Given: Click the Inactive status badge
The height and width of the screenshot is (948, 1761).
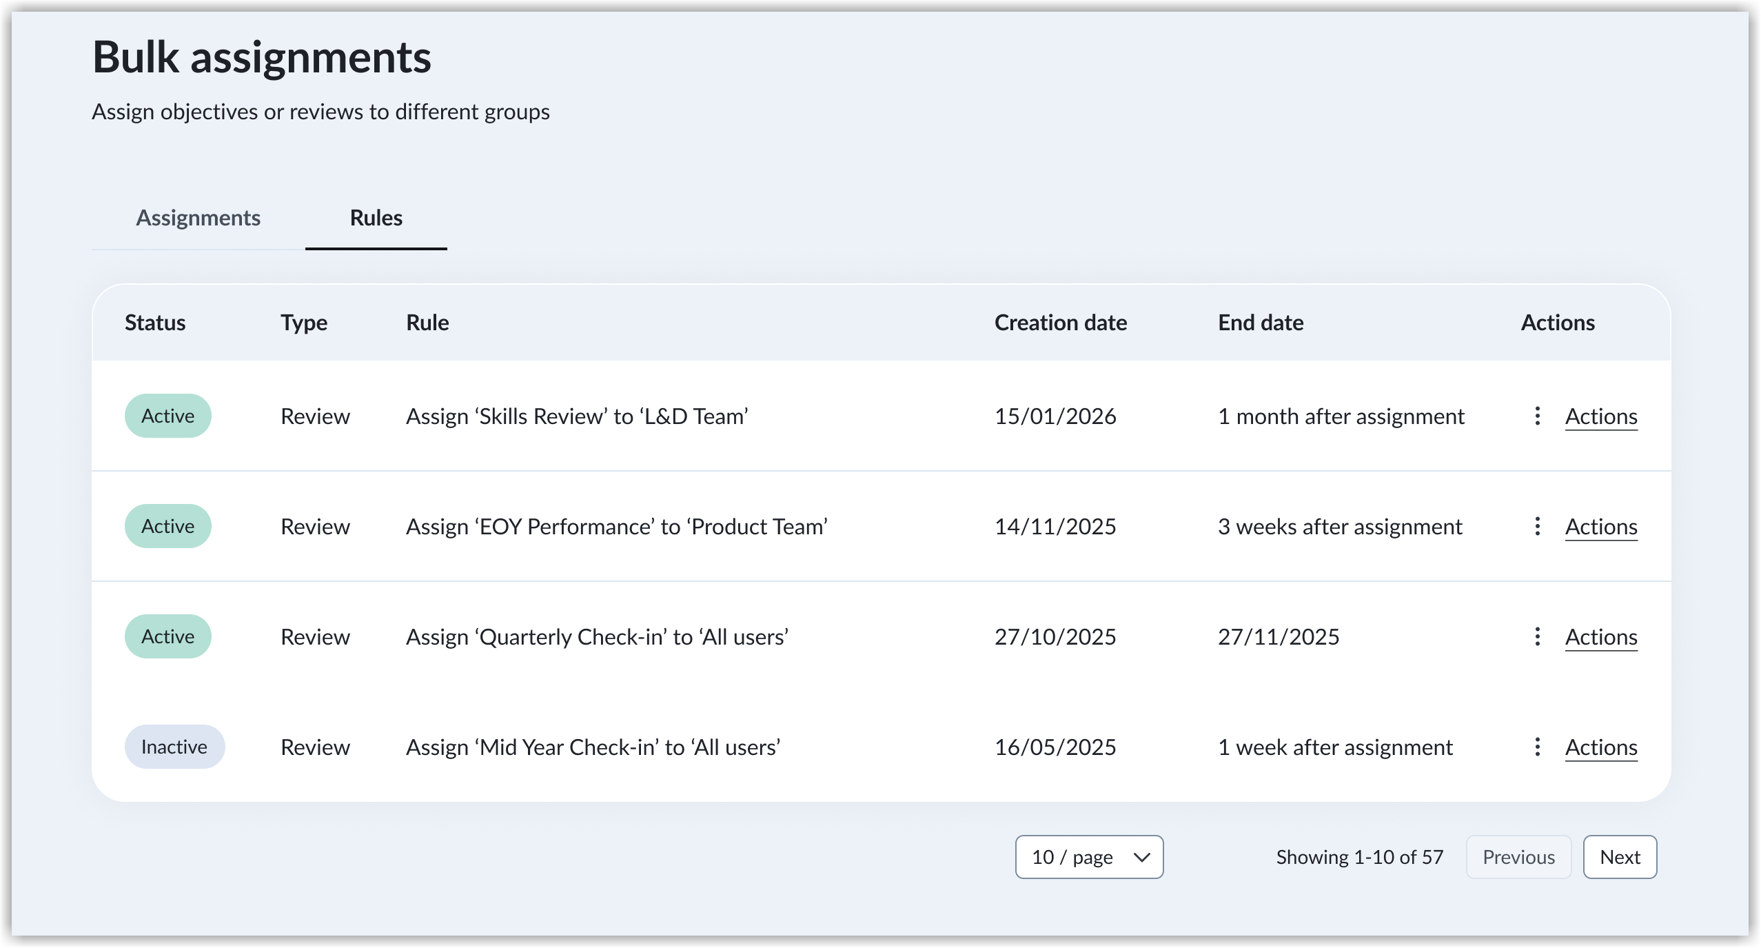Looking at the screenshot, I should (x=174, y=747).
